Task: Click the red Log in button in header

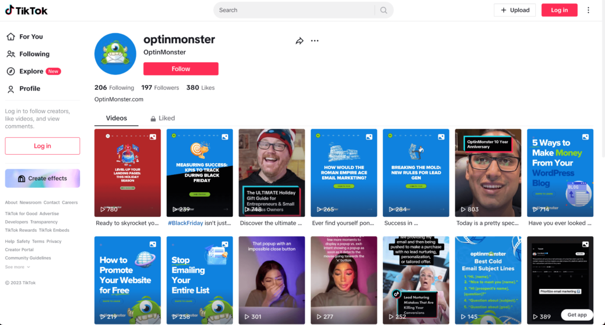Action: (x=560, y=10)
